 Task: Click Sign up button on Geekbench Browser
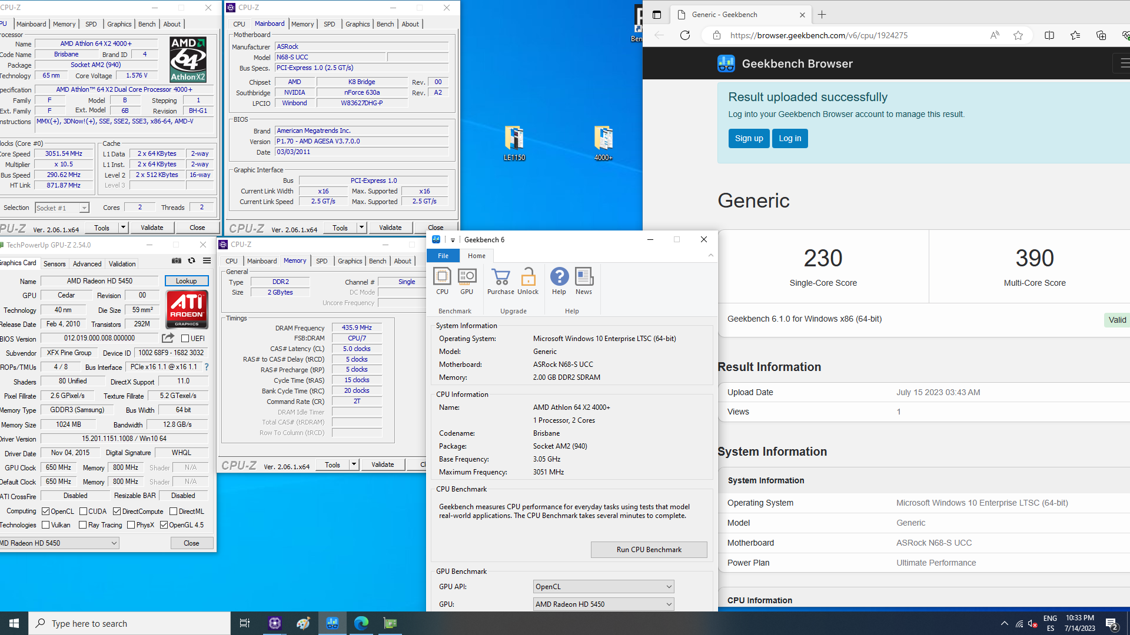[x=749, y=139]
